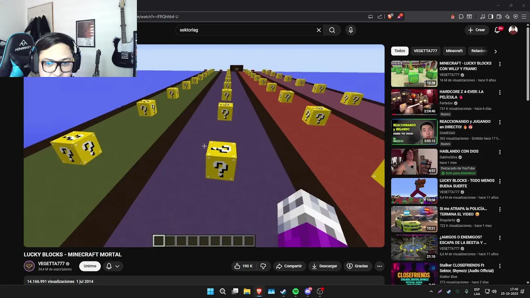Open more options for MINECRAFT - LUCKY BLOCKS CON WILLY video
The width and height of the screenshot is (530, 298).
500,64
